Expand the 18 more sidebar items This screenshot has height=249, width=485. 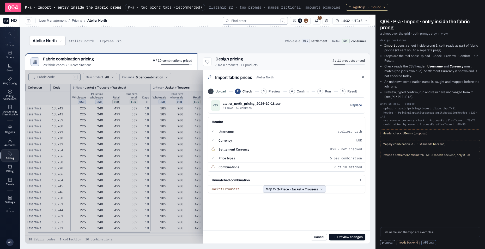pyautogui.click(x=10, y=44)
